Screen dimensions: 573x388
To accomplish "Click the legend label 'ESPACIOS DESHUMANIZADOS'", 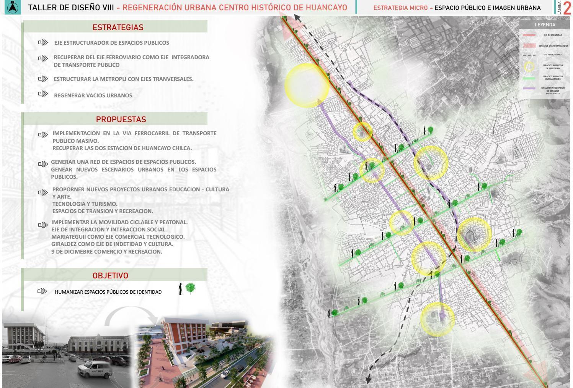I will tap(553, 46).
